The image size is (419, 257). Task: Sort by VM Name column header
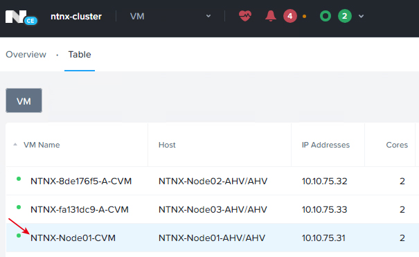(42, 145)
